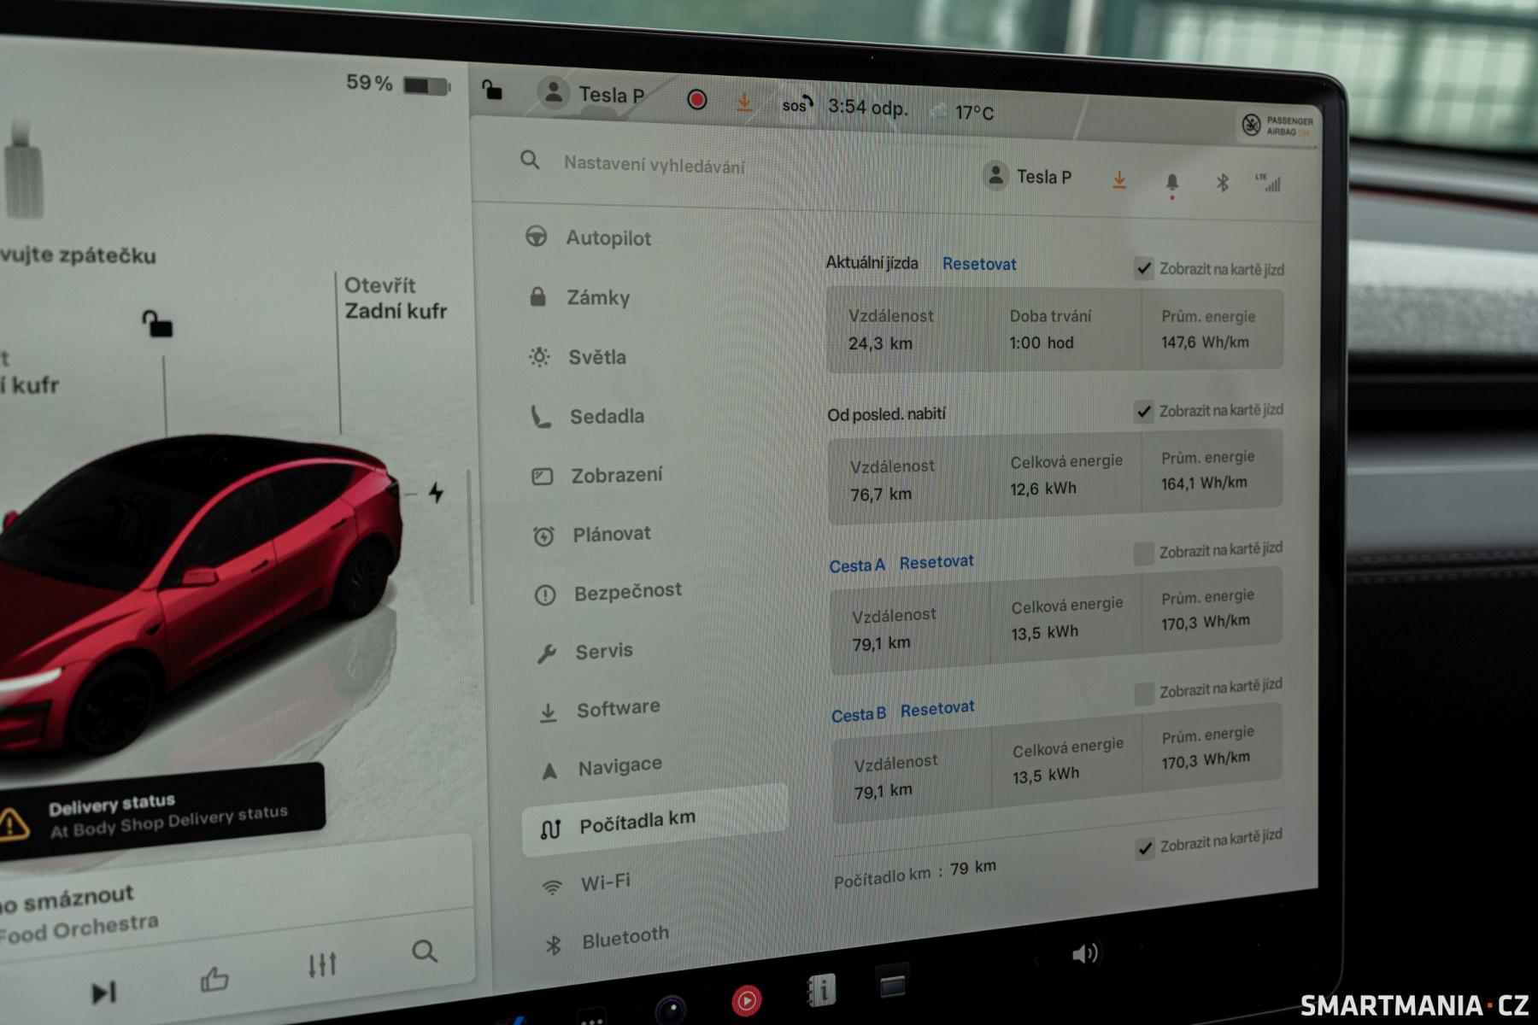Open the Tesla P driver profile dropdown
The image size is (1538, 1025).
(1028, 177)
